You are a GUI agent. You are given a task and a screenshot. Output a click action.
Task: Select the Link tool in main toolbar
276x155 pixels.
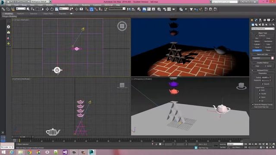(x=3, y=9)
